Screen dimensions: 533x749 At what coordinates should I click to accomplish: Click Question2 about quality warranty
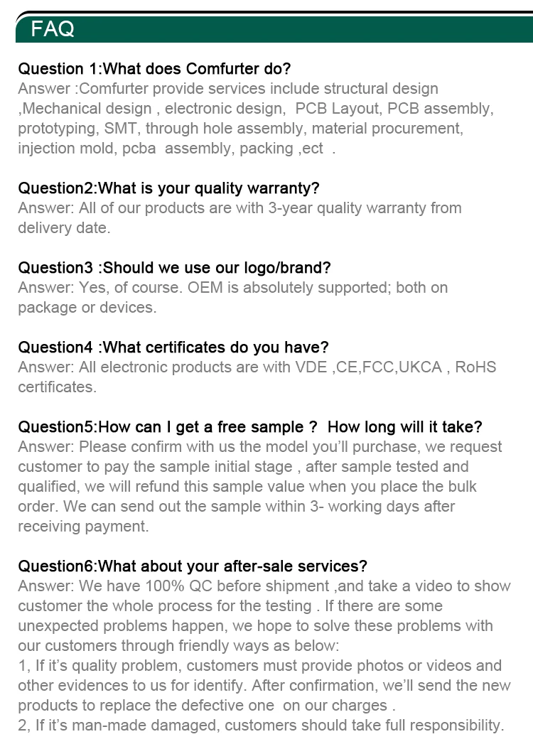point(168,188)
